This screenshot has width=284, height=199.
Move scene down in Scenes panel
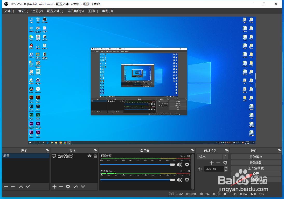click(28, 187)
